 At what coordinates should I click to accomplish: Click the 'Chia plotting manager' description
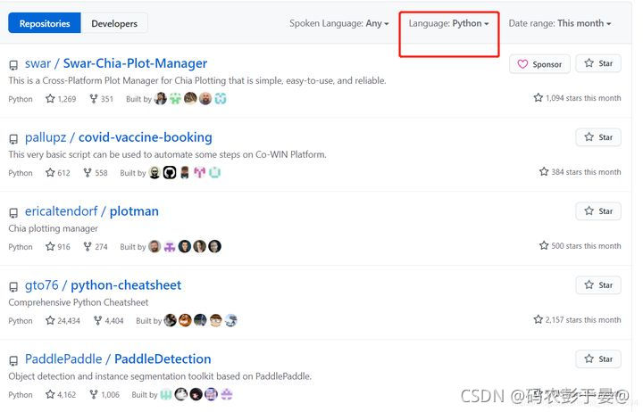[x=54, y=228]
